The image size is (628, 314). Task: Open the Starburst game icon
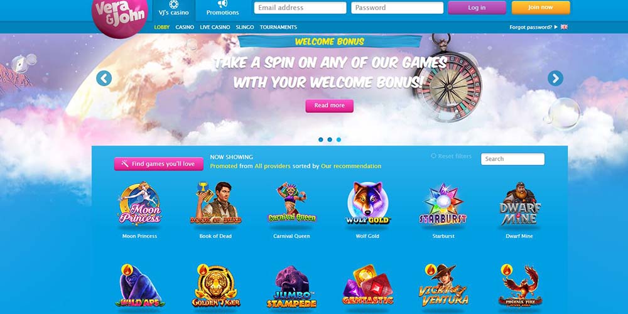[443, 204]
